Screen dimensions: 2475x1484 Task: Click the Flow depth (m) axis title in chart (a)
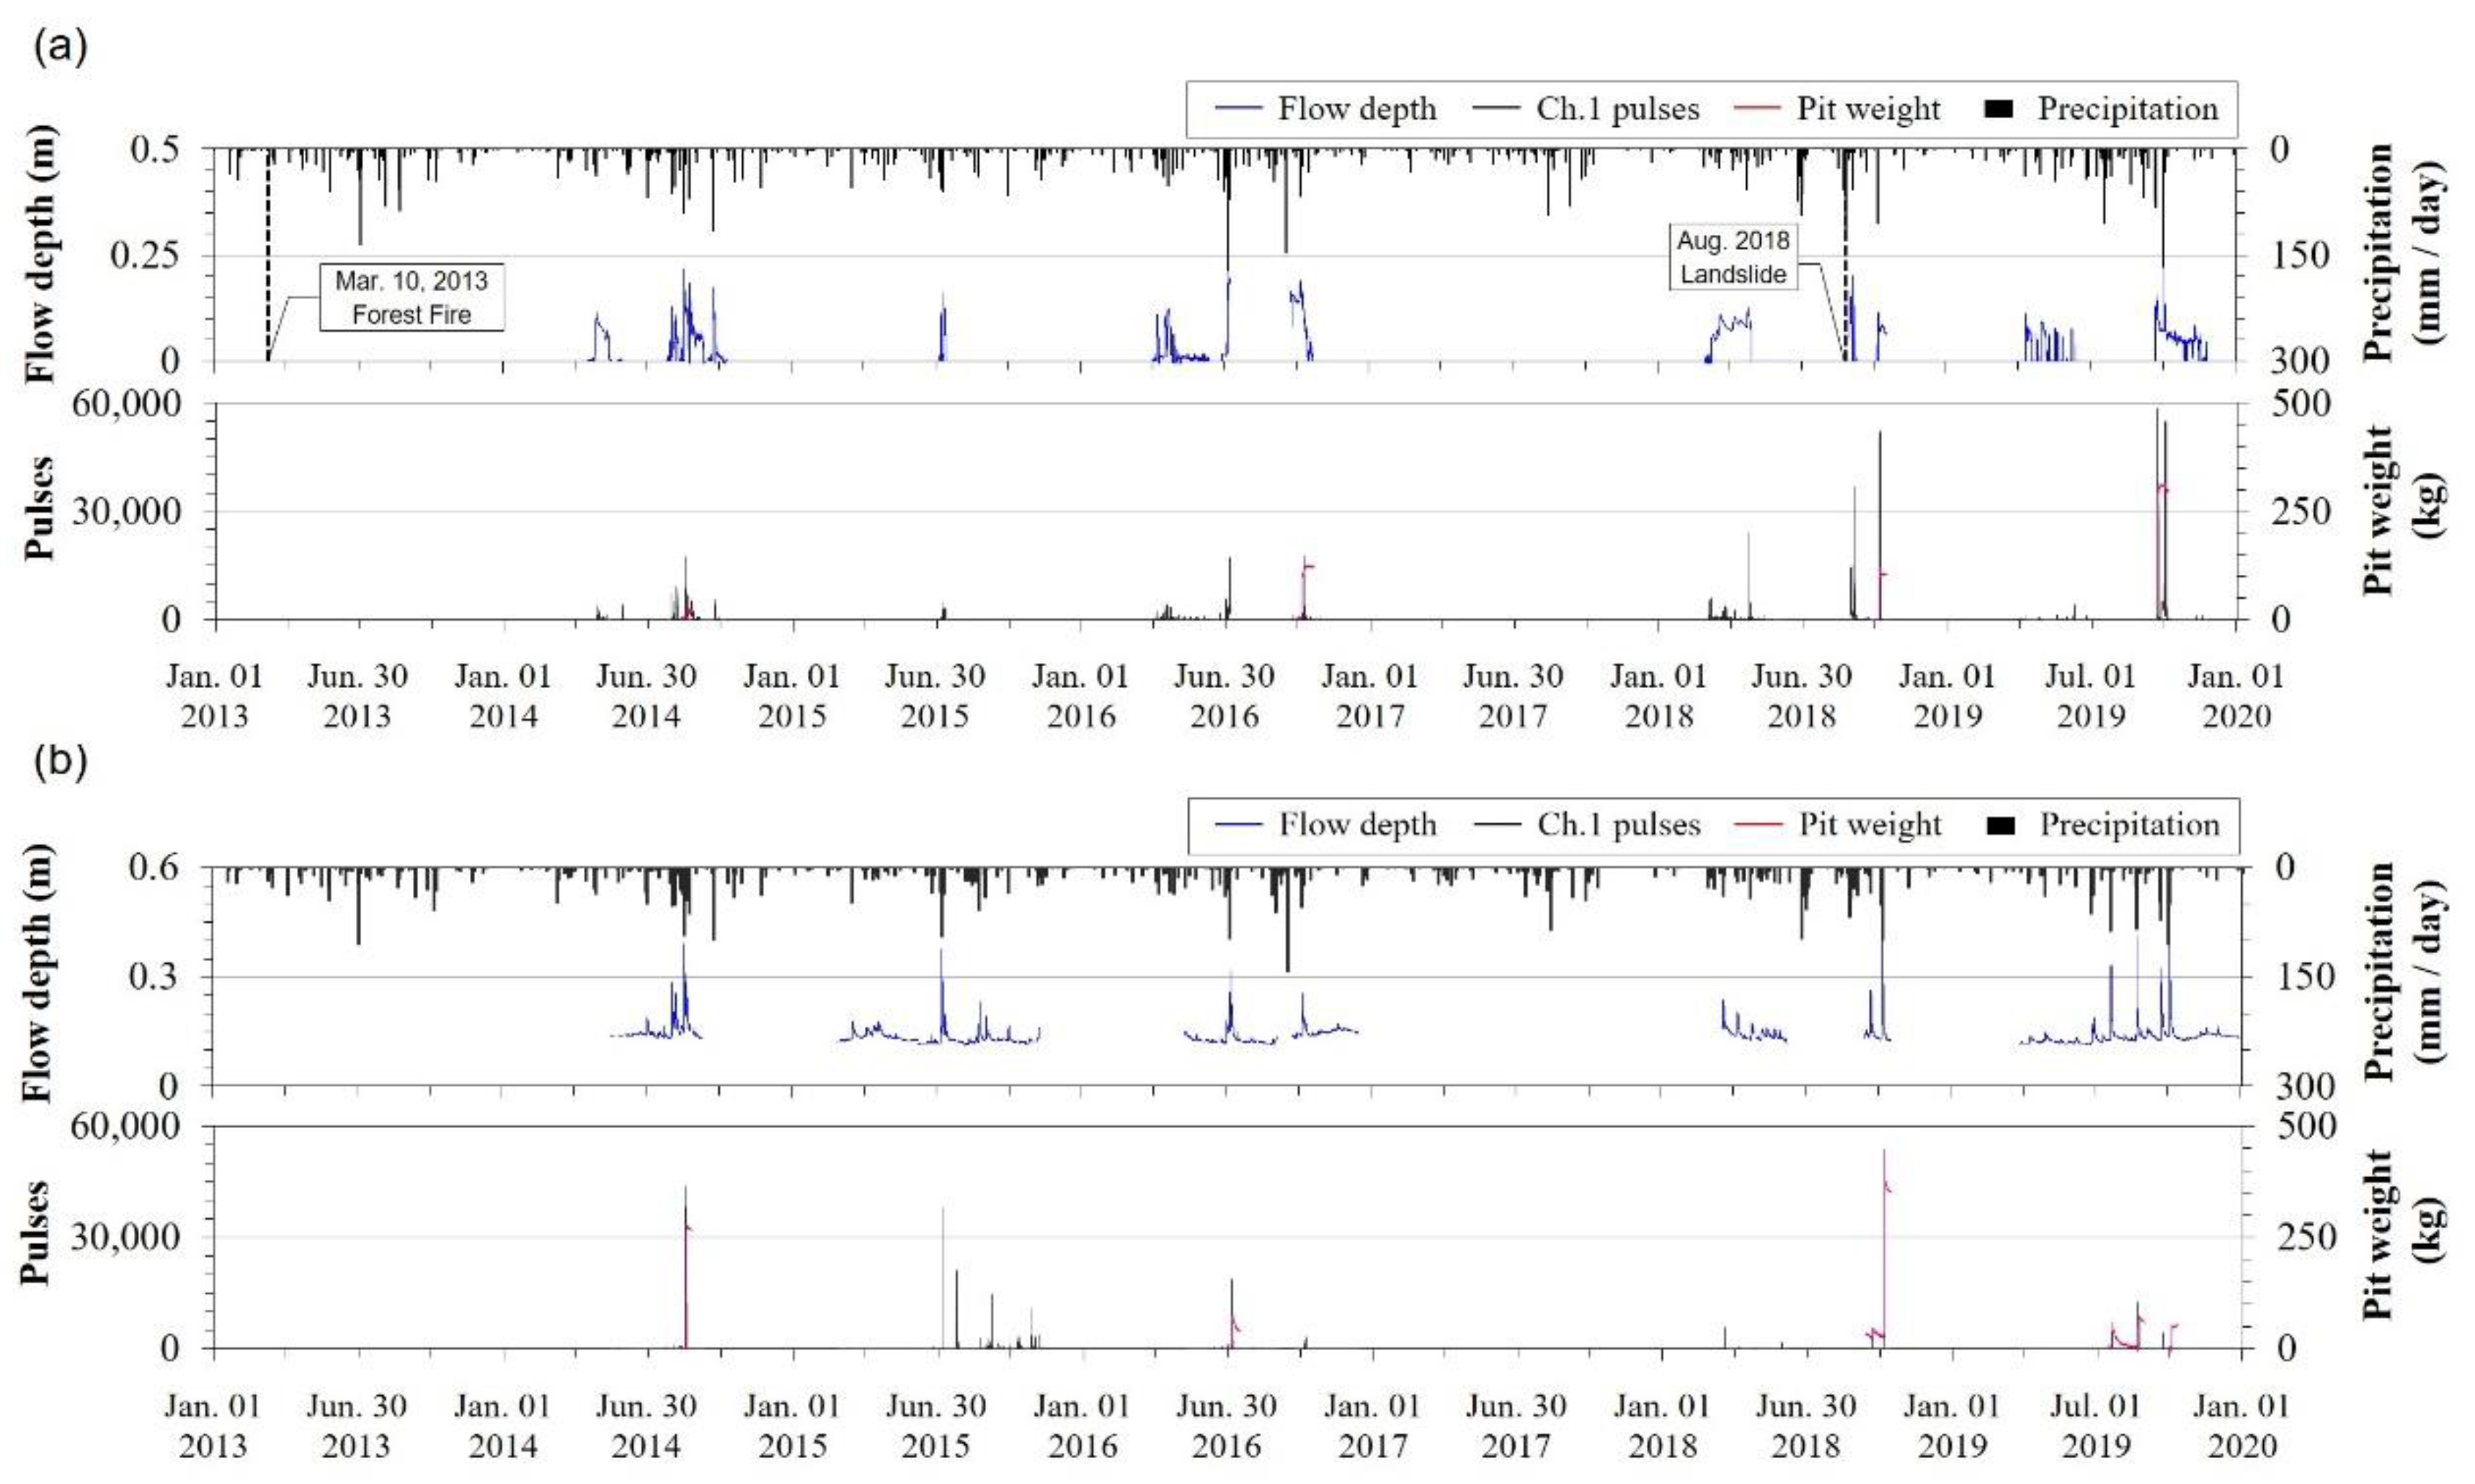[x=40, y=254]
